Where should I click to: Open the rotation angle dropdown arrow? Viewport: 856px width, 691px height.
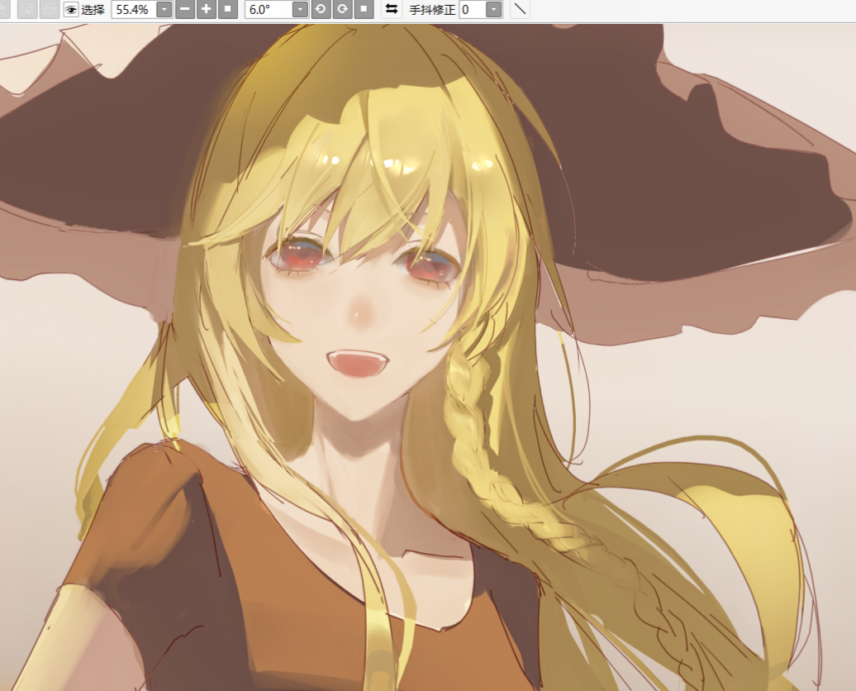coord(300,10)
